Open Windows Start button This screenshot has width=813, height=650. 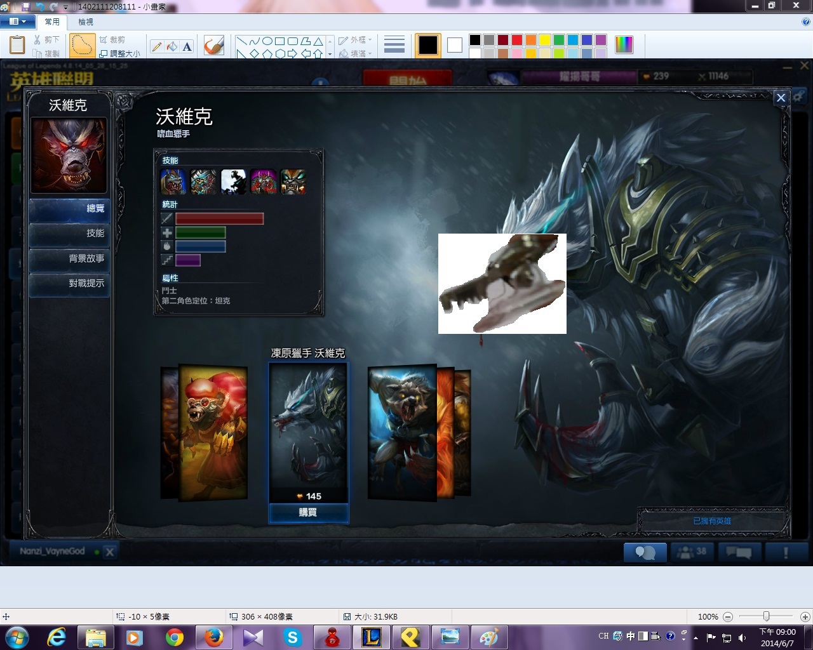17,637
